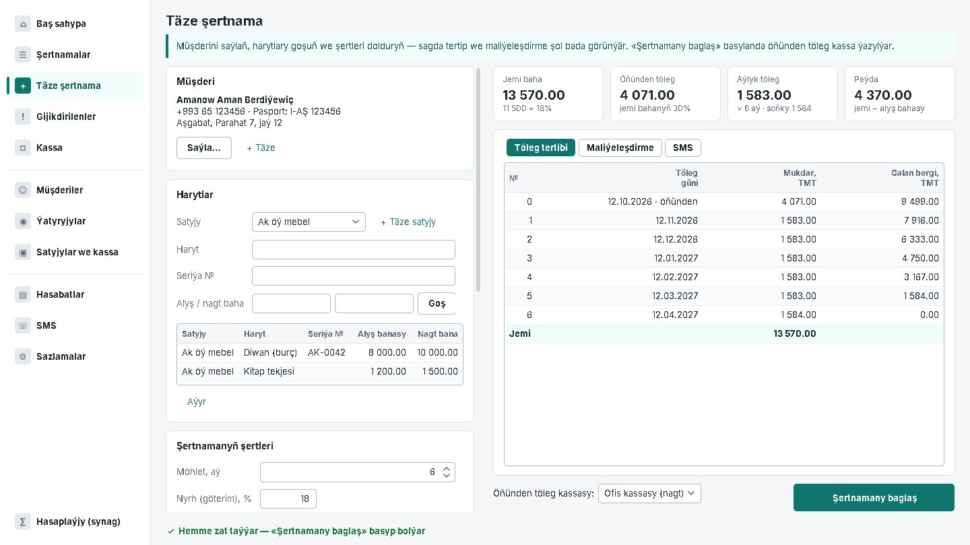Click the Hasaplaýjy (synag) sigma icon
Viewport: 970px width, 545px height.
[23, 521]
